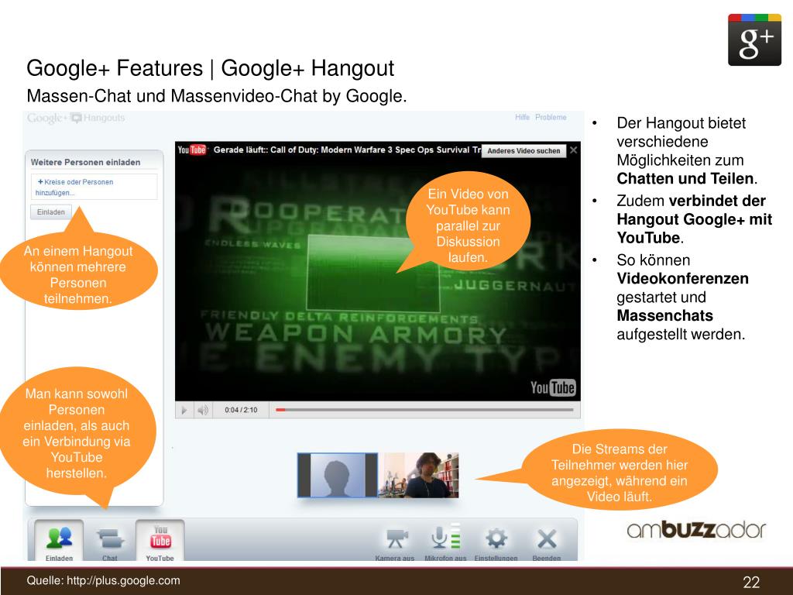Click Anderes Video suchen button
The width and height of the screenshot is (793, 595).
(x=524, y=151)
